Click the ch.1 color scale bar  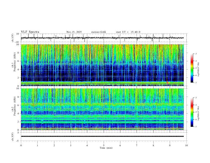click(x=192, y=68)
